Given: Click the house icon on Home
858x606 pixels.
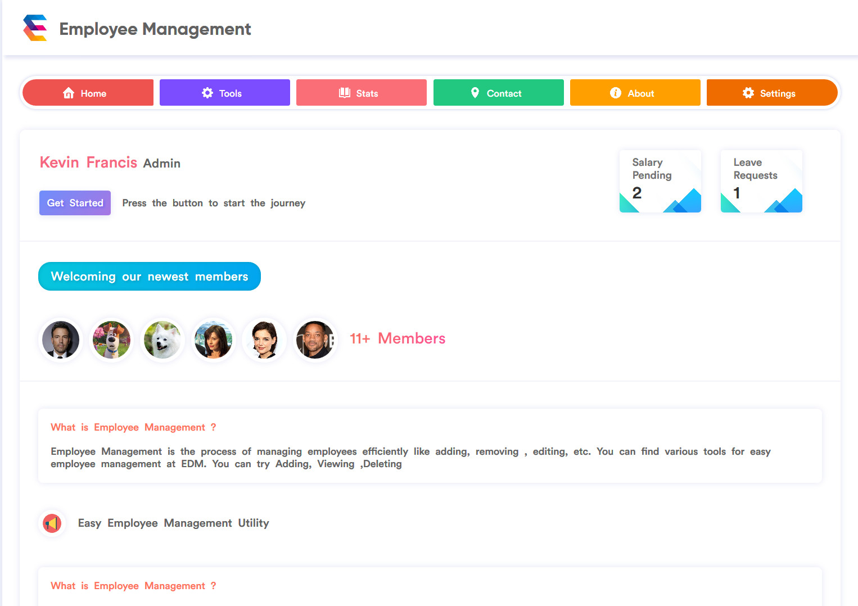Looking at the screenshot, I should point(69,93).
